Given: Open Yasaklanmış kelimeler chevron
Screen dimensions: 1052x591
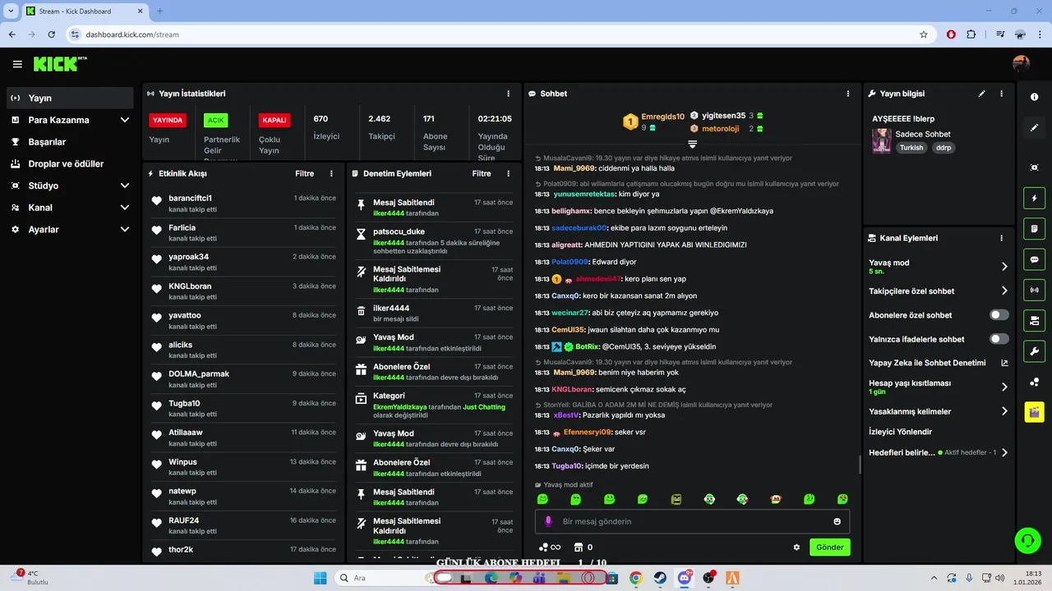Looking at the screenshot, I should coord(1004,411).
